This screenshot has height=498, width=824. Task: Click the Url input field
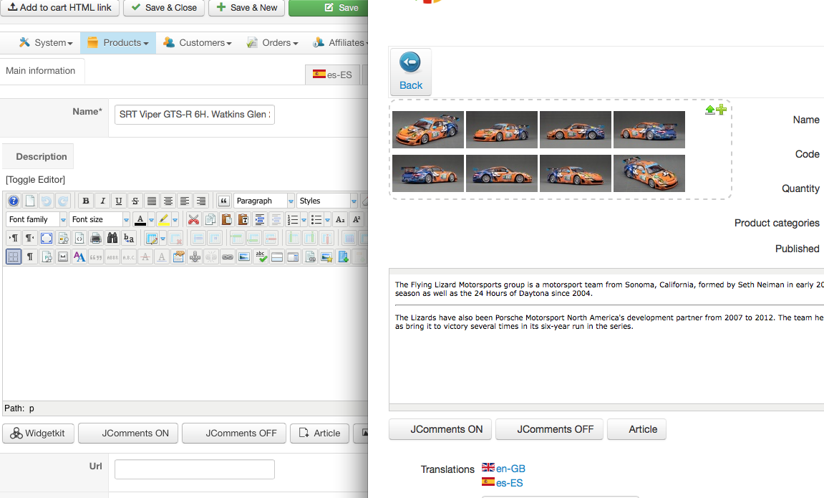195,469
